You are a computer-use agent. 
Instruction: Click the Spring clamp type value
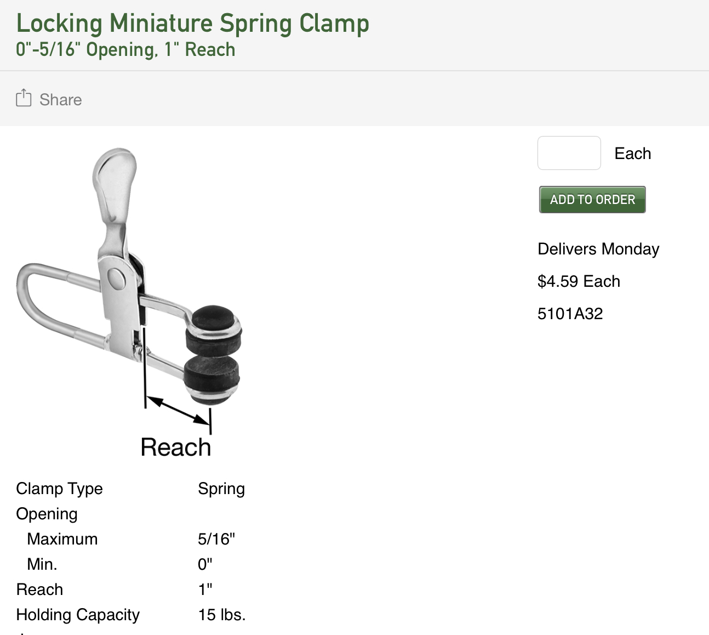(221, 489)
